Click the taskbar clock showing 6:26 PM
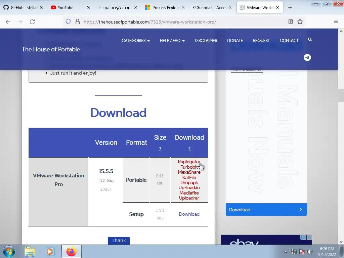This screenshot has width=344, height=258. (x=327, y=252)
